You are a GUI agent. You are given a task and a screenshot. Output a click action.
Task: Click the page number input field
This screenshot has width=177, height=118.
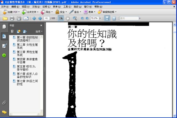46,18
